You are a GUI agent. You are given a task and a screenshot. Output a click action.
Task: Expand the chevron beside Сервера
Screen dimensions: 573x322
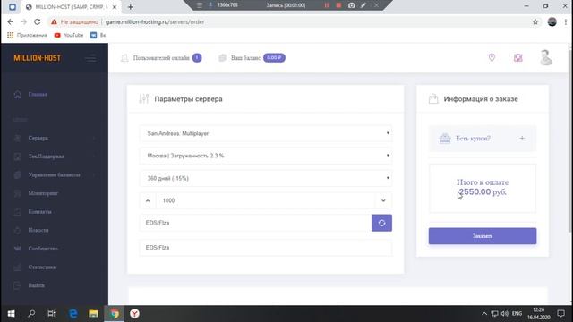pos(94,138)
